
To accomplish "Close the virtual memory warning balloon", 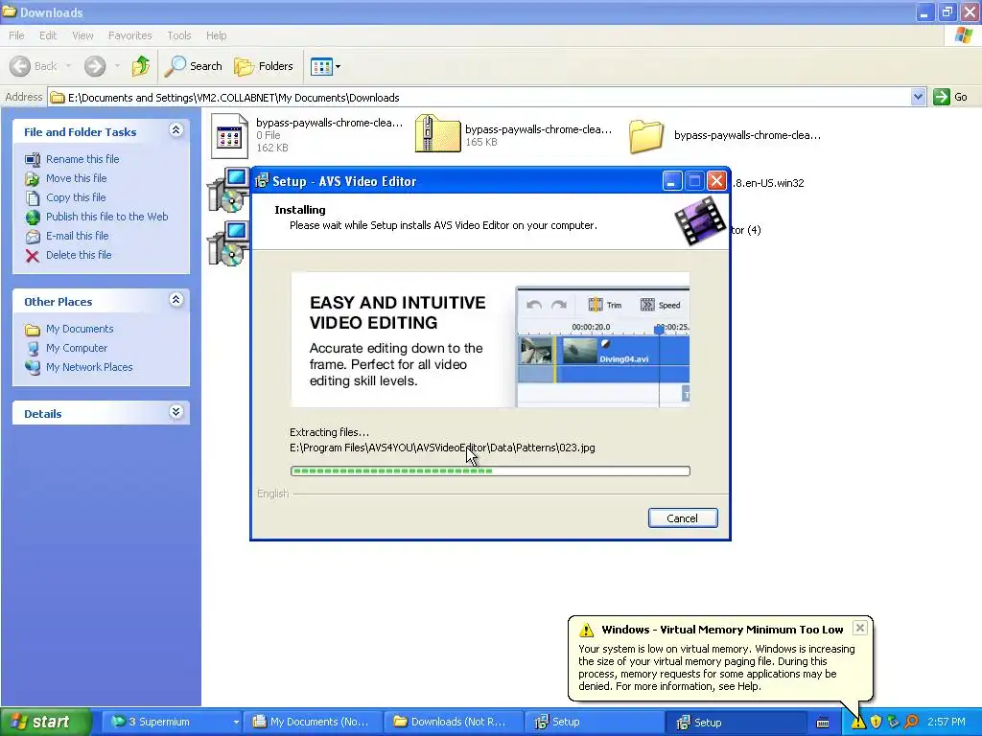I will click(860, 628).
